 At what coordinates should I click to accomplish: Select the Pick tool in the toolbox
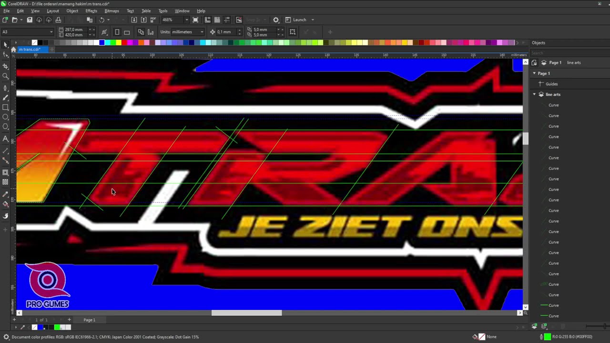click(6, 44)
